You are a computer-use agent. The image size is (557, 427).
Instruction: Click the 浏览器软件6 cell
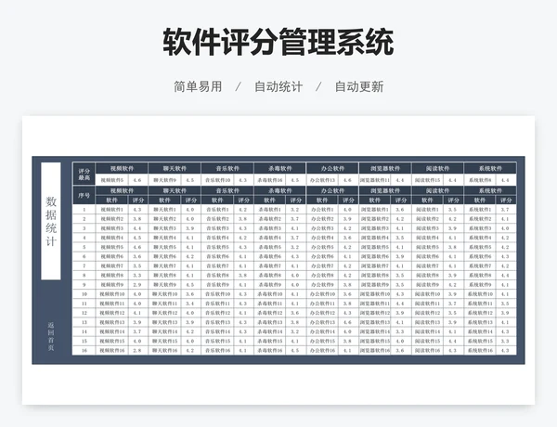[375, 256]
